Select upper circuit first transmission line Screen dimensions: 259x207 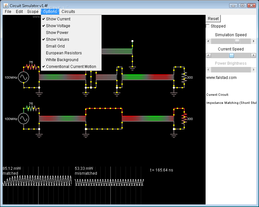point(62,77)
